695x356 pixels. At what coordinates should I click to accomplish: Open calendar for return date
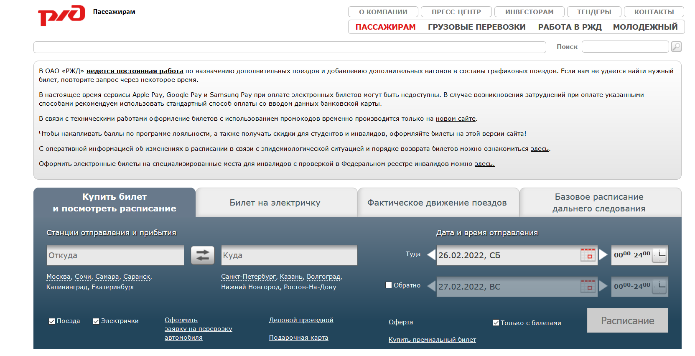(x=588, y=287)
